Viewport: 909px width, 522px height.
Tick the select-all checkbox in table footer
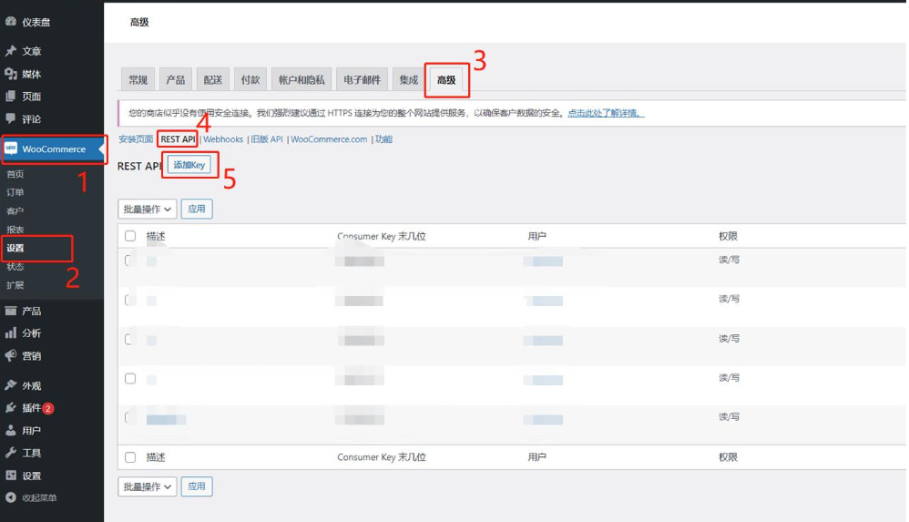(x=130, y=457)
